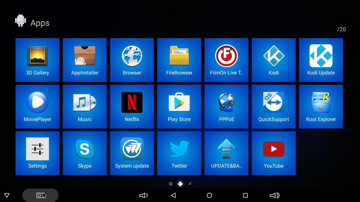Screen dimensions: 360x202
Task: Launch MoviePlayer
Action: [x=37, y=107]
